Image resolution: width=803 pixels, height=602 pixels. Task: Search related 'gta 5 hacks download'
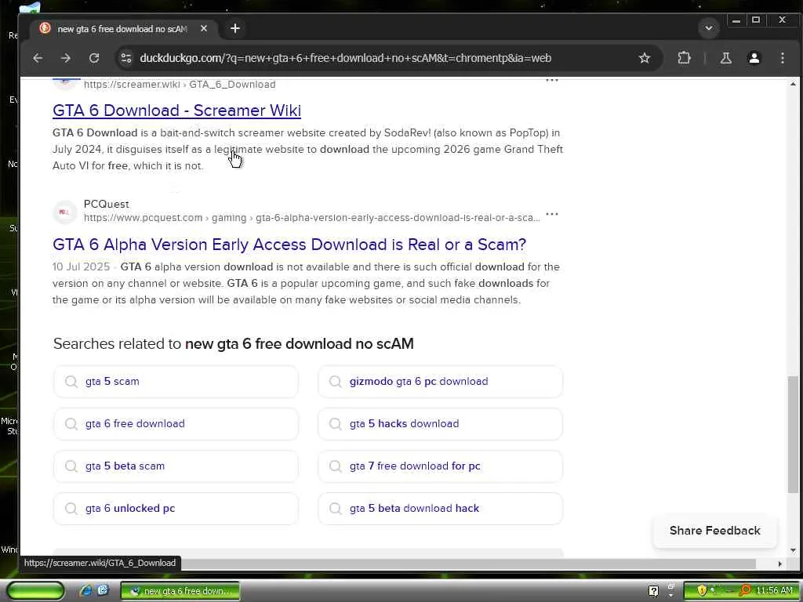(x=441, y=424)
